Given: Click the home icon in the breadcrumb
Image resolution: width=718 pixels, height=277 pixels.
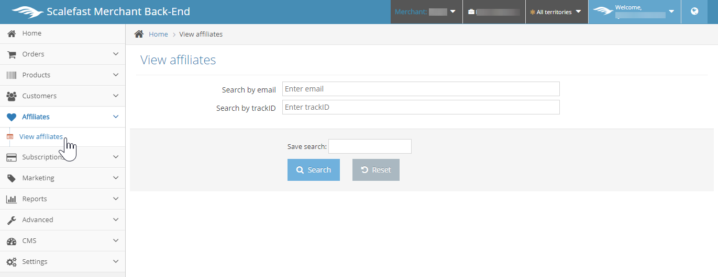Looking at the screenshot, I should (x=139, y=34).
